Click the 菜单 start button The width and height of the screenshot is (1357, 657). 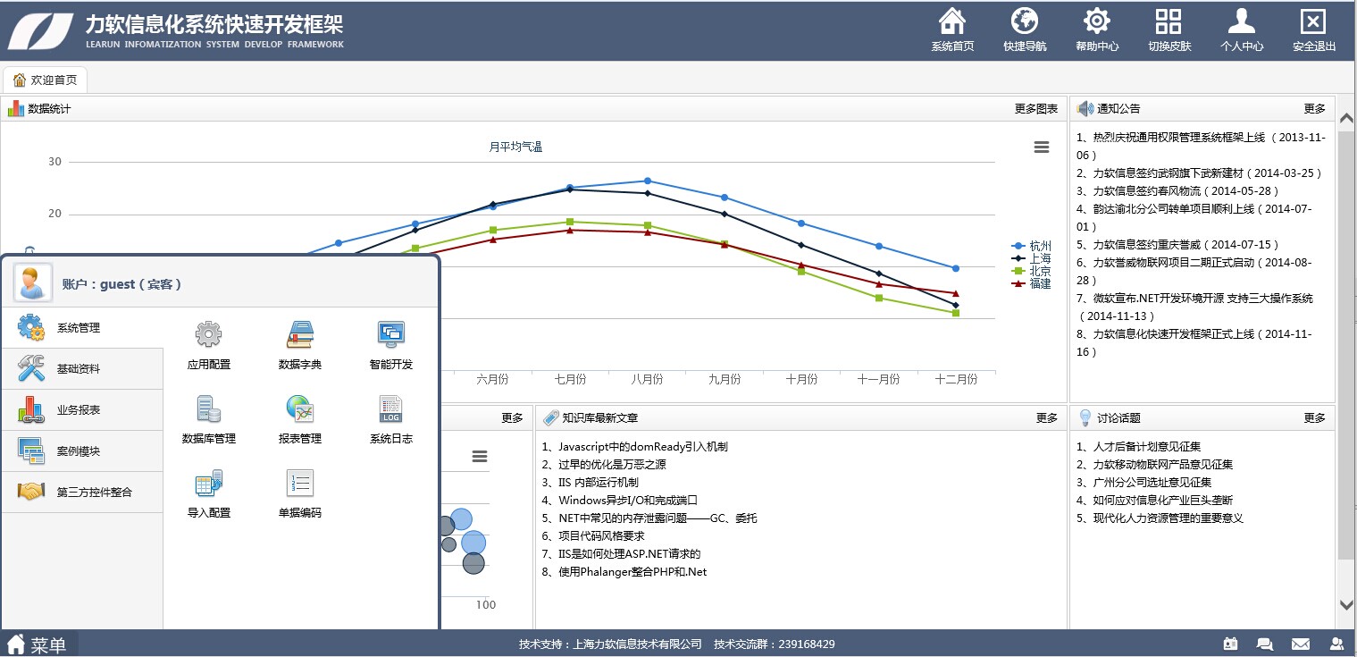coord(39,644)
